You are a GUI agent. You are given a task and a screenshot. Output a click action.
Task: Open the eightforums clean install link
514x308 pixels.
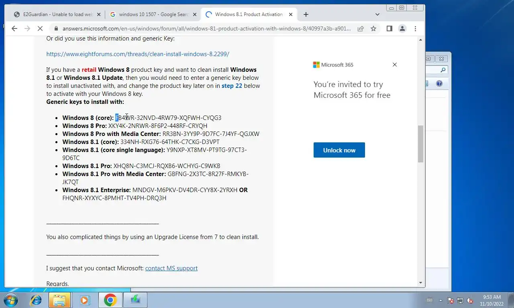(x=138, y=54)
